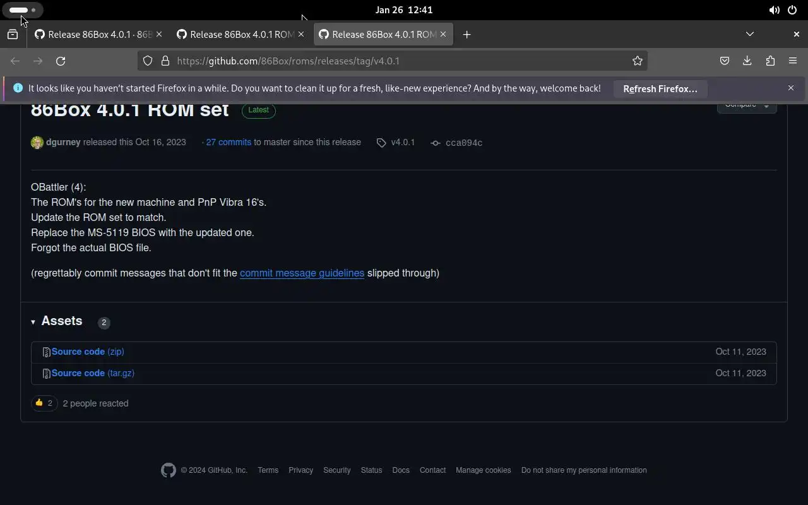The height and width of the screenshot is (505, 808).
Task: Click the 2 people reacted text
Action: [x=95, y=403]
